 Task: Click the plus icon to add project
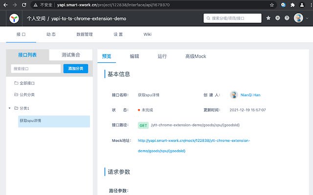point(278,19)
